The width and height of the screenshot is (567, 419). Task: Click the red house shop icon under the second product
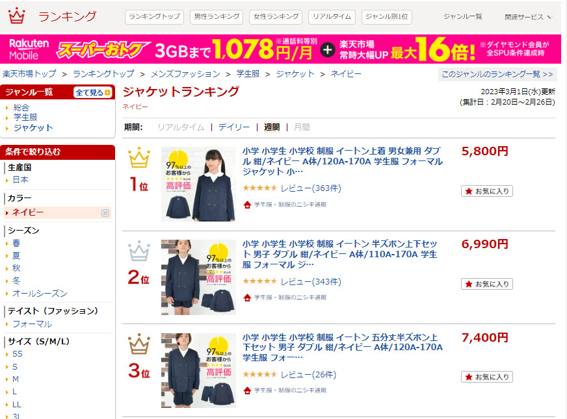pos(247,298)
